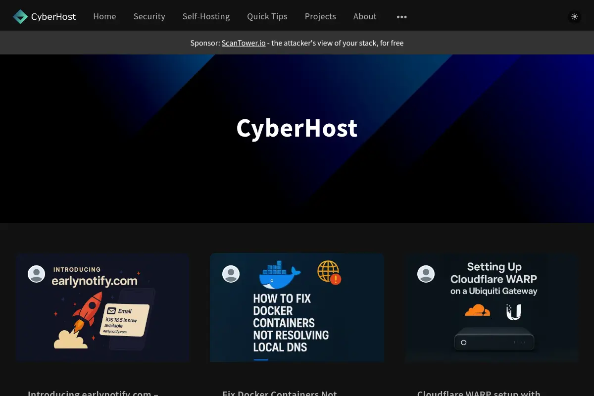
Task: Open the CyberHost site title link
Action: pos(53,16)
